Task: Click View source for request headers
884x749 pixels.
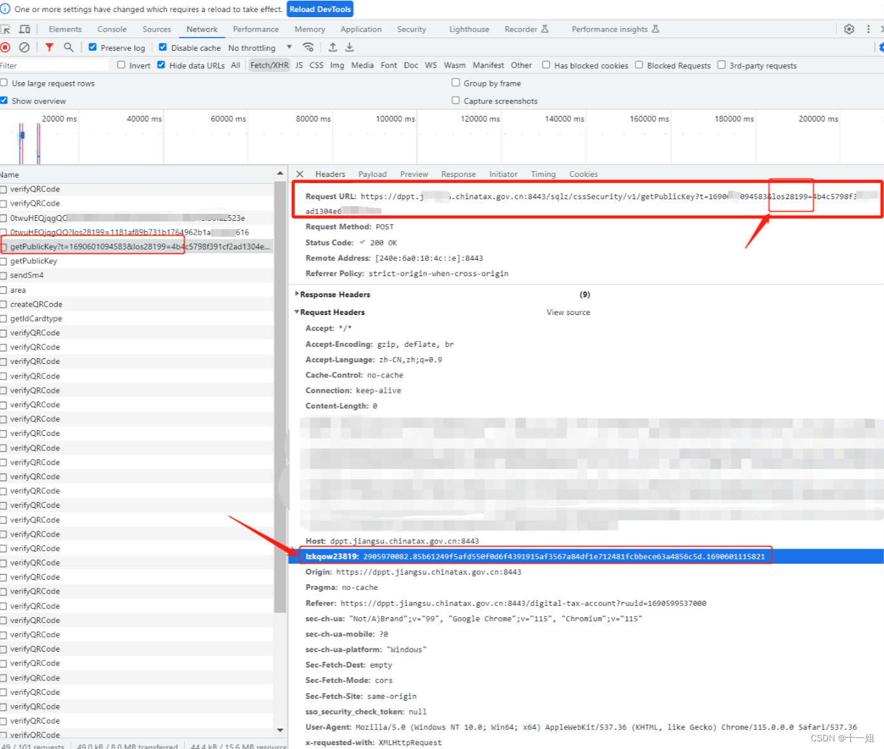Action: tap(569, 312)
